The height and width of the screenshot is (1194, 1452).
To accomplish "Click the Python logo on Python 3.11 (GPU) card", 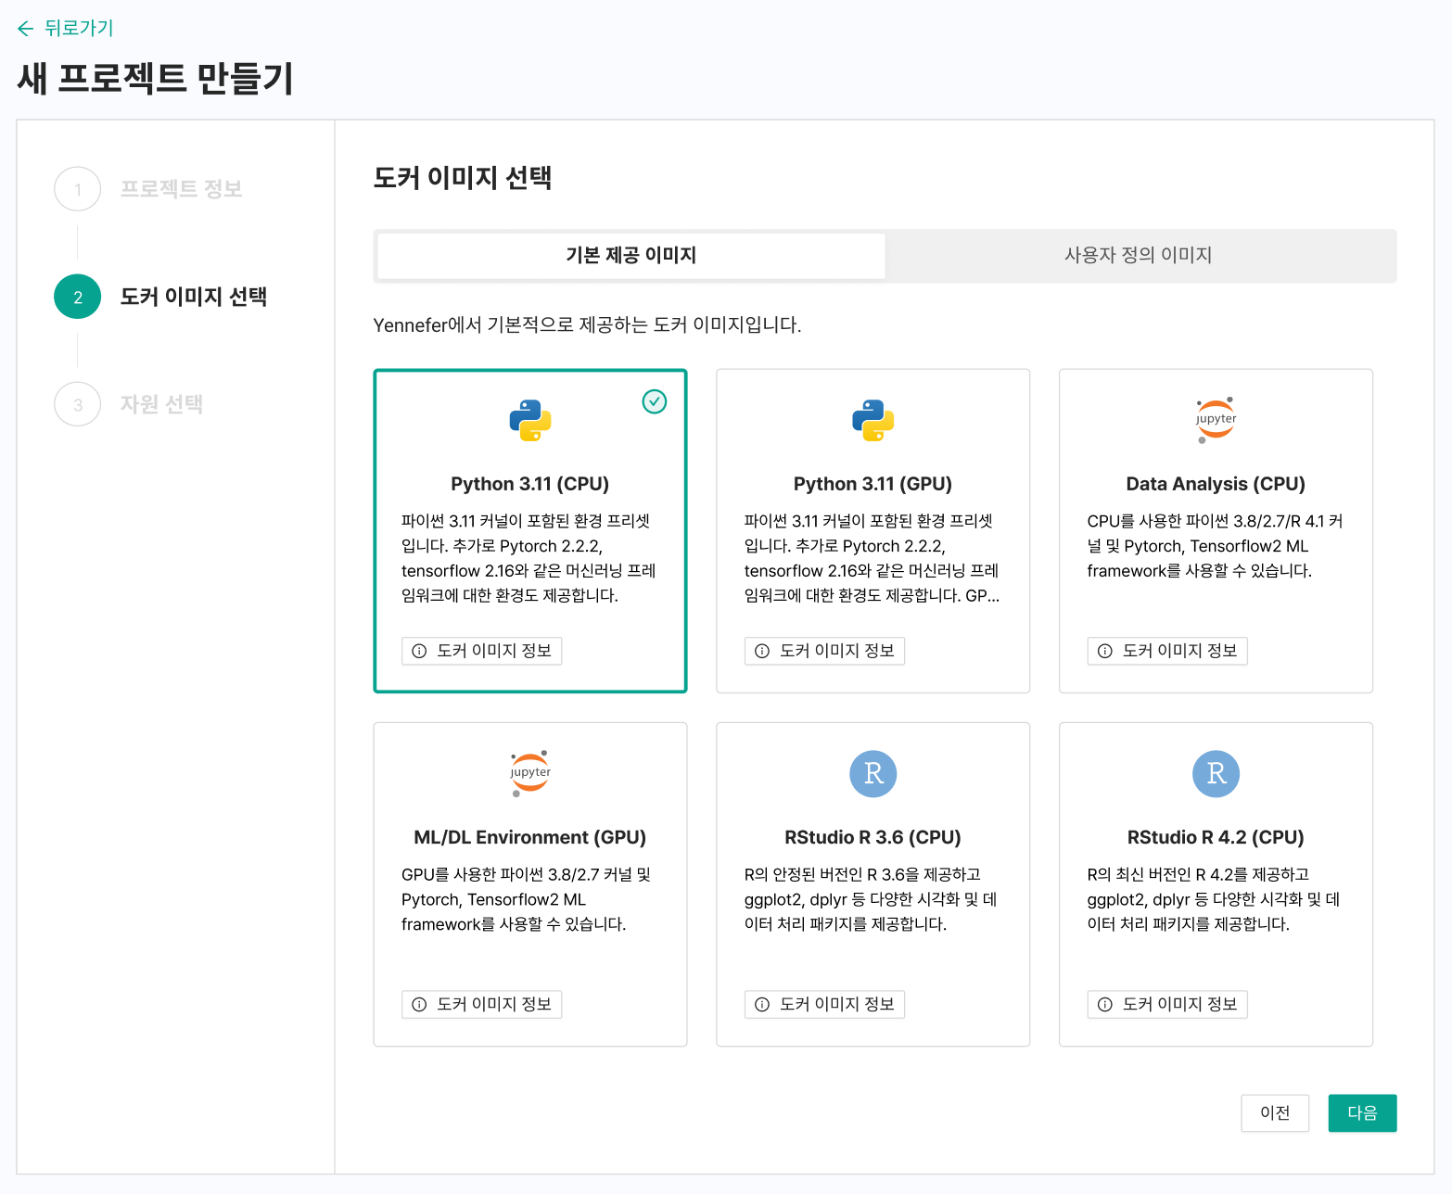I will [x=872, y=420].
